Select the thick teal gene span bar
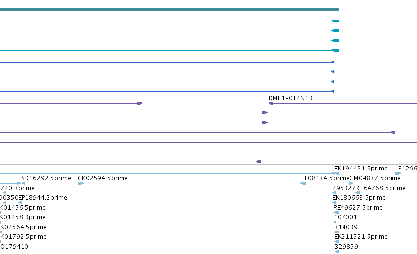The height and width of the screenshot is (254, 417). tap(169, 9)
